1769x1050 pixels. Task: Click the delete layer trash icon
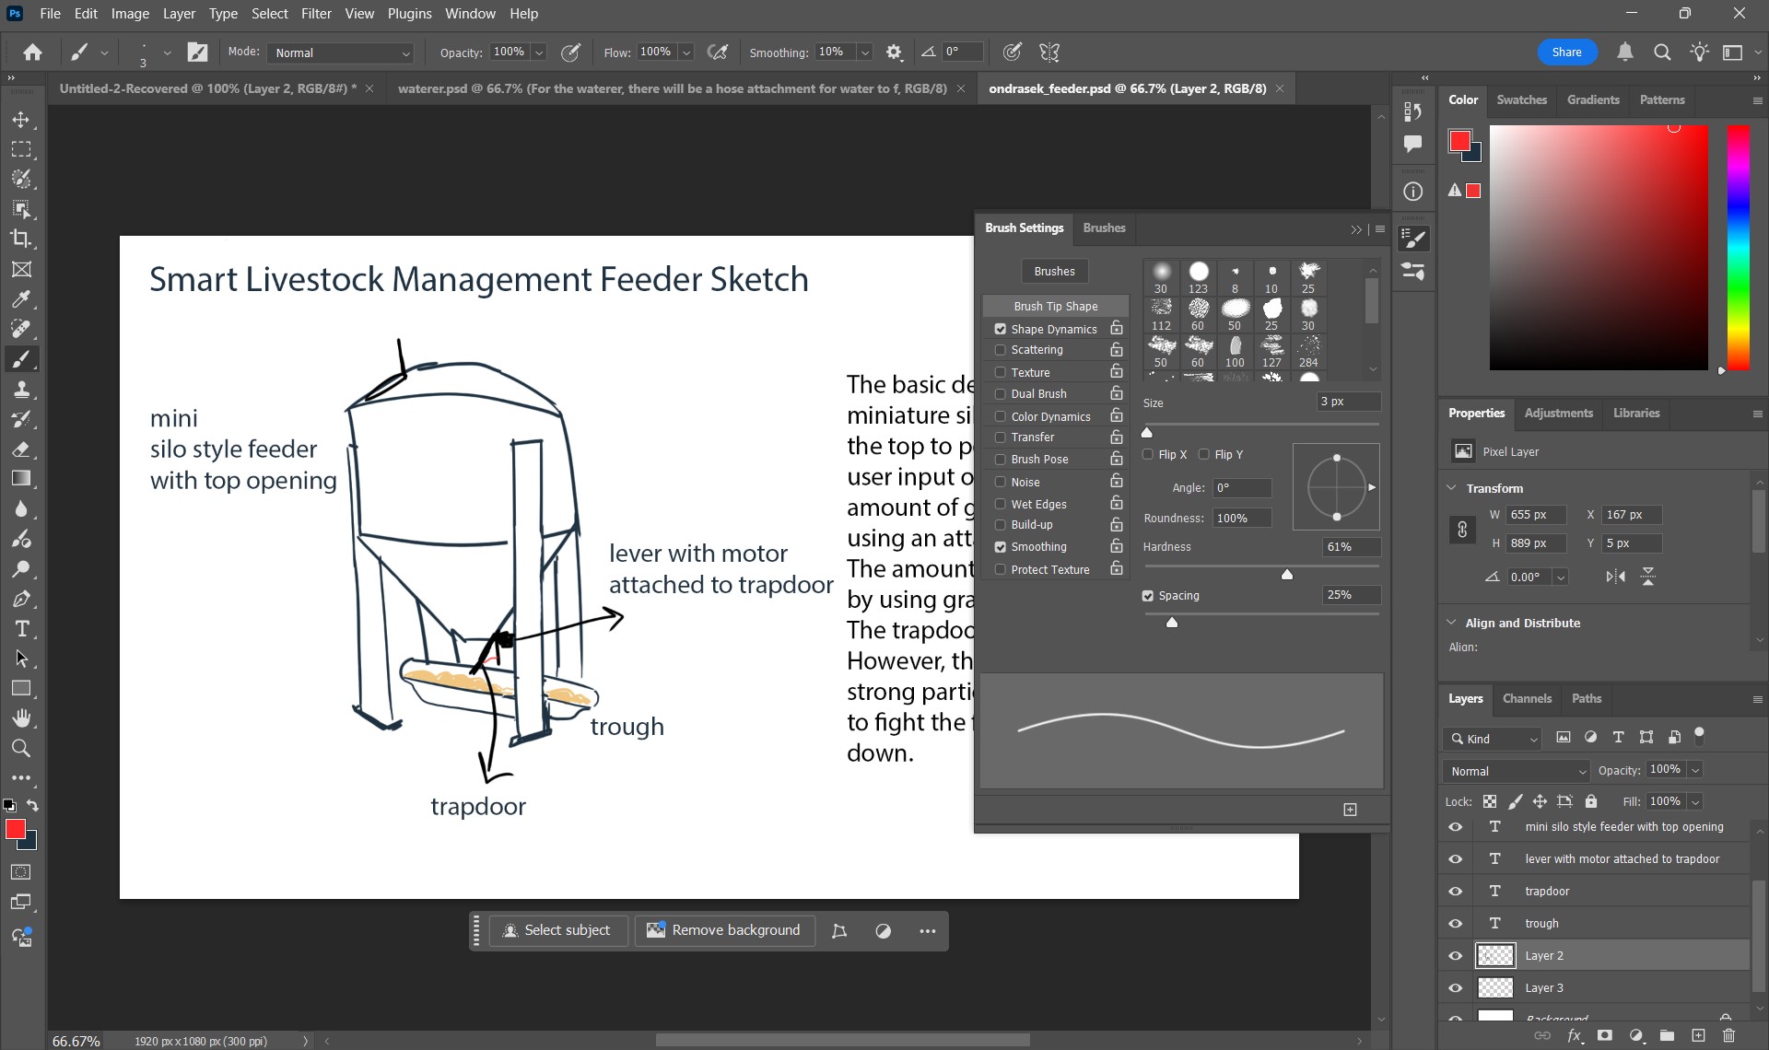(1728, 1036)
